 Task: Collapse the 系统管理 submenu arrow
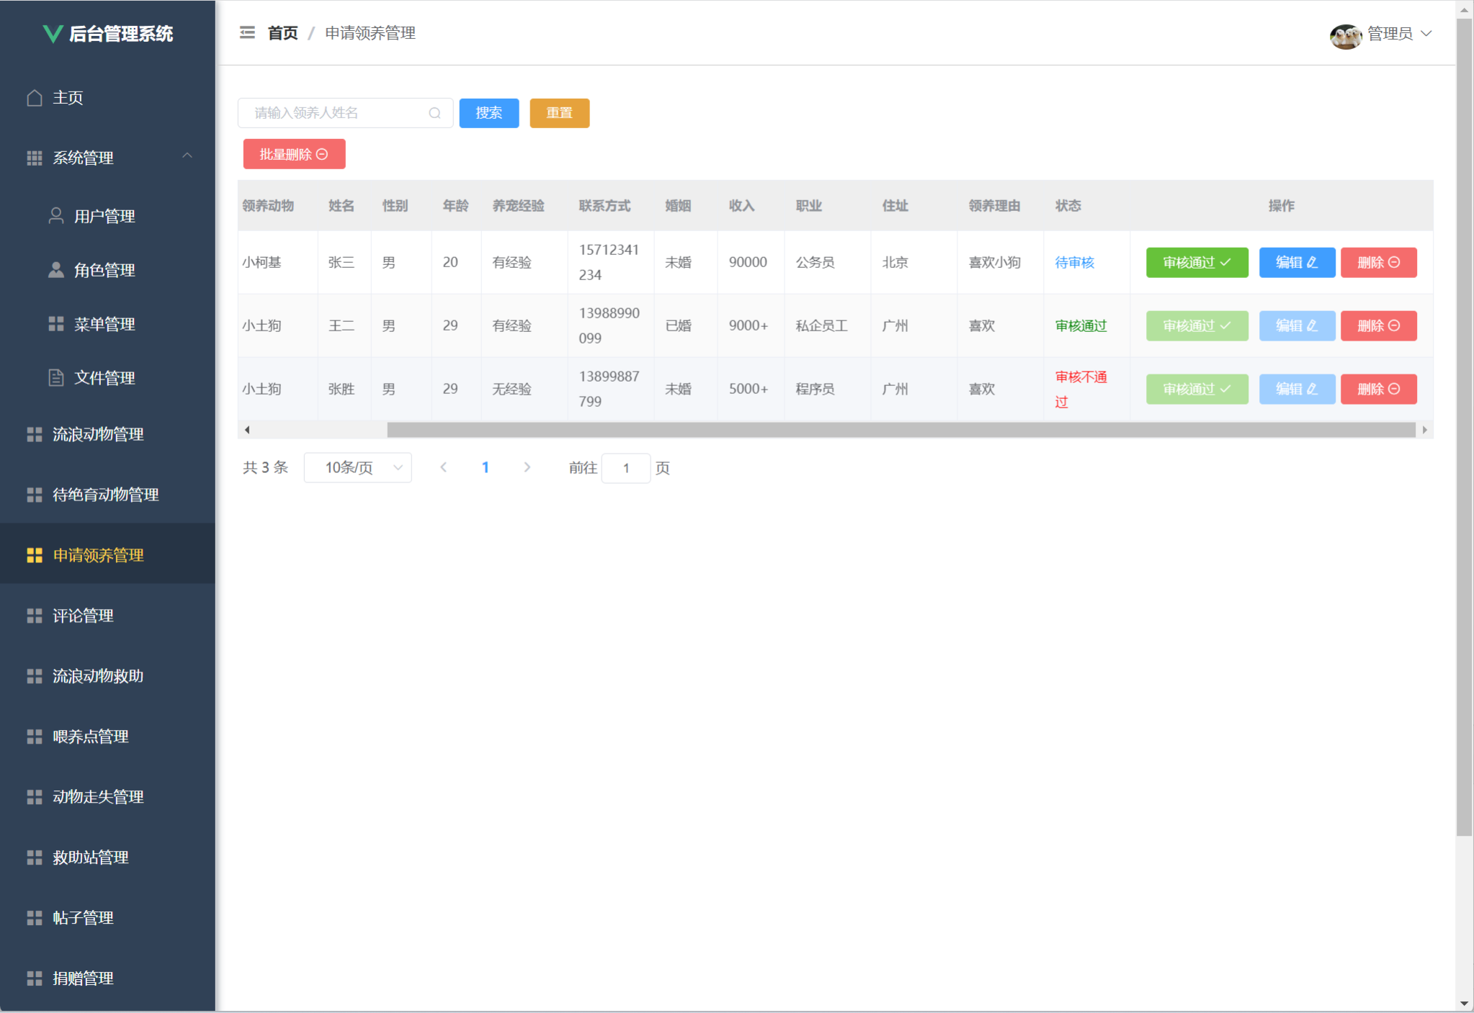coord(187,156)
